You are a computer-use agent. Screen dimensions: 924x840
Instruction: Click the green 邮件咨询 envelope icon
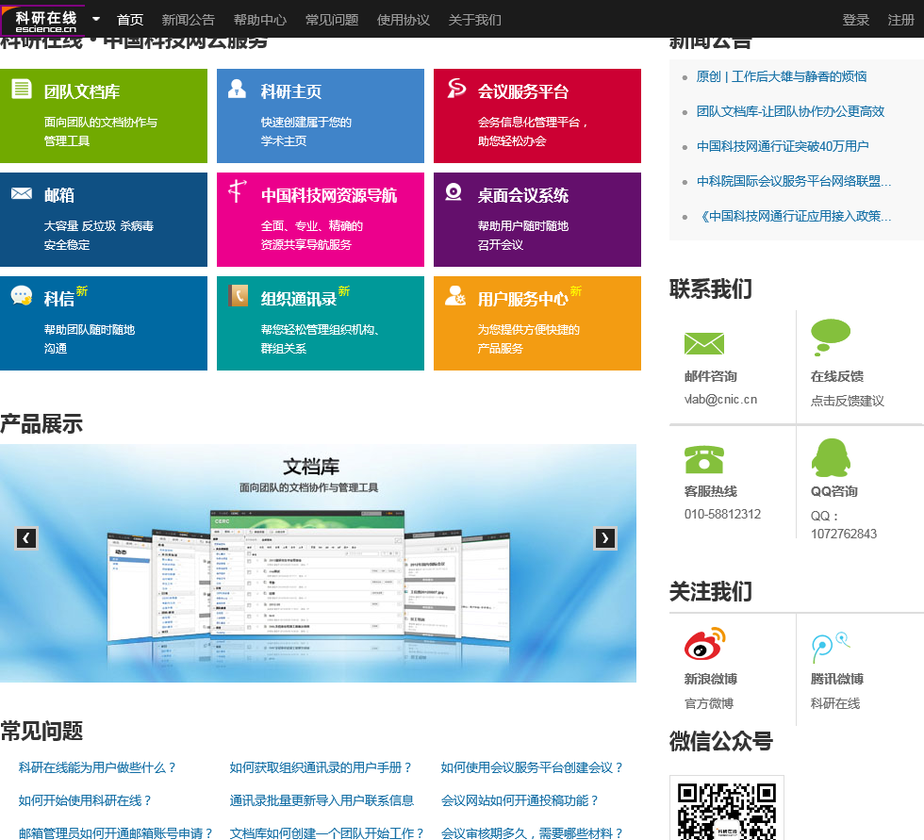click(703, 343)
